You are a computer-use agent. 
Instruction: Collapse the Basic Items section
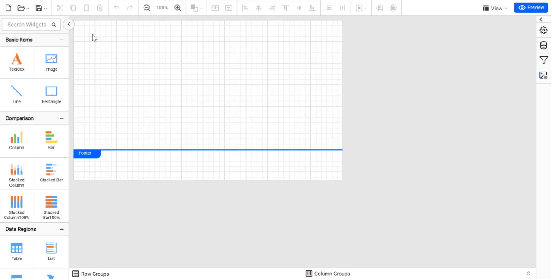coord(62,40)
